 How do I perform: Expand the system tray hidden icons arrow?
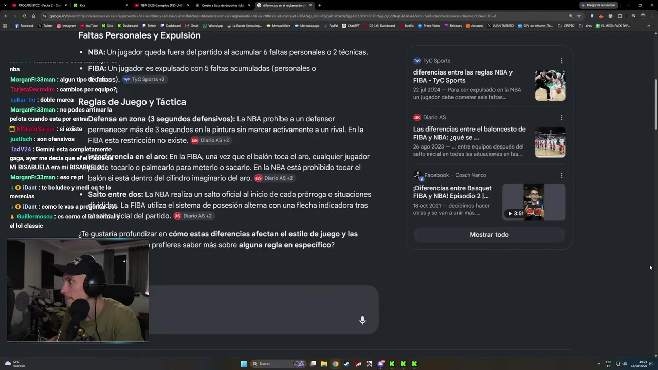pos(598,364)
